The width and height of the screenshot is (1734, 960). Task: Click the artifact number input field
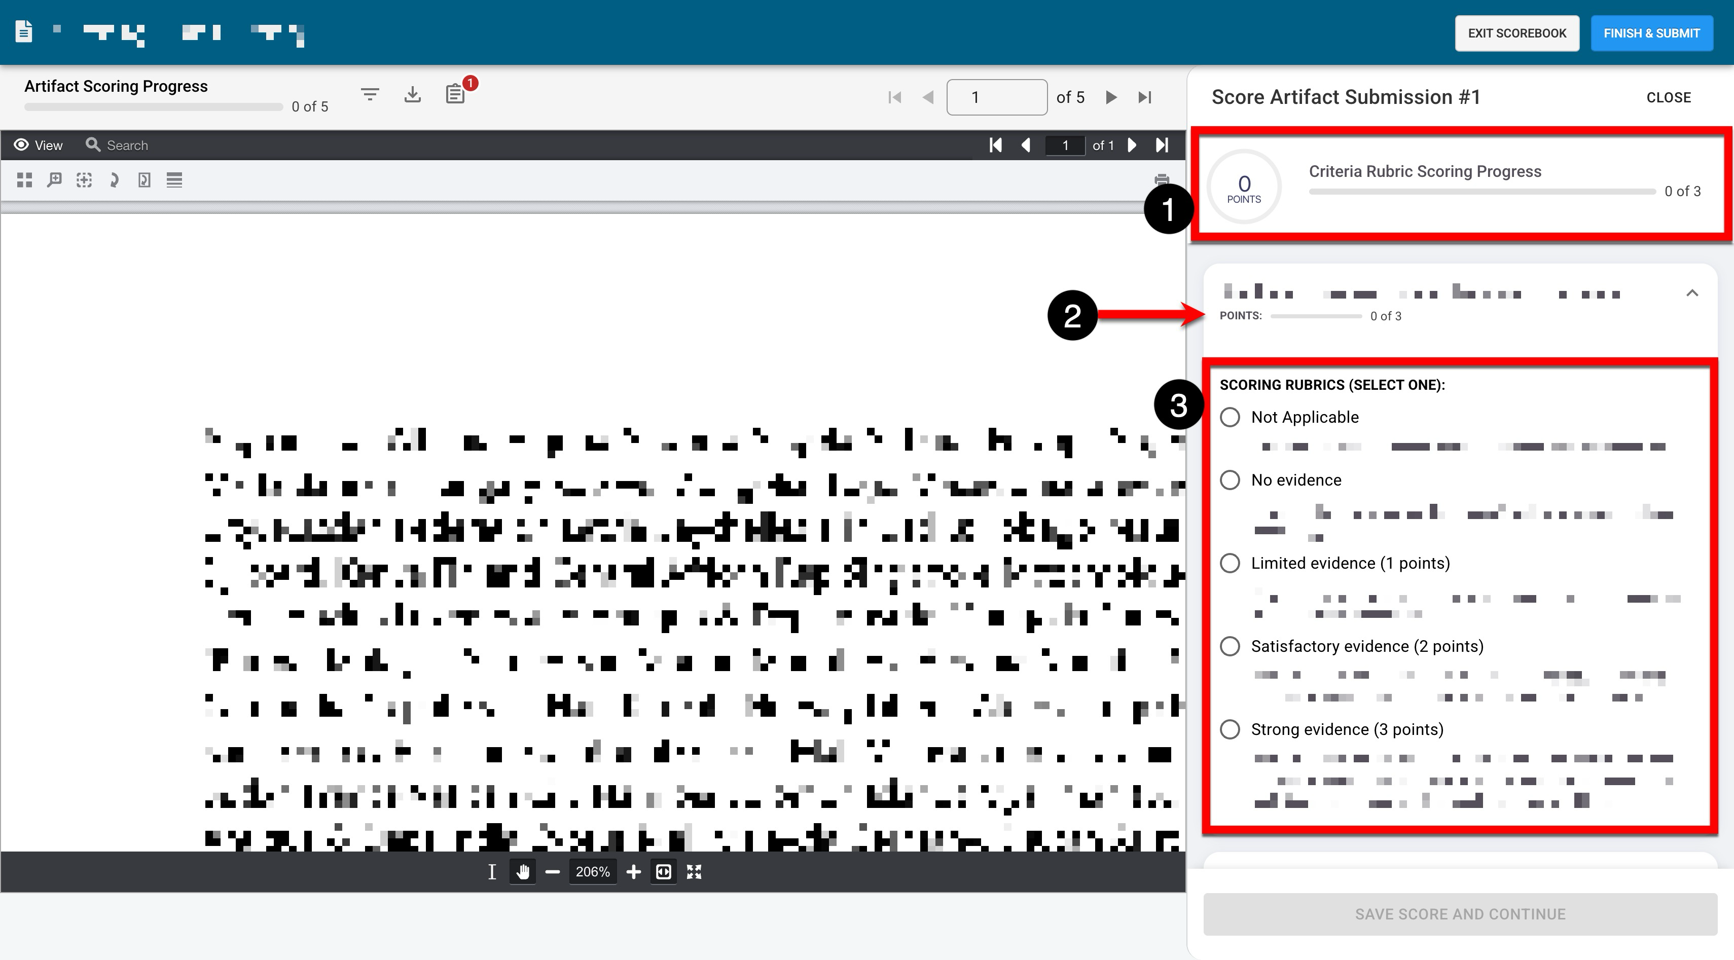pyautogui.click(x=996, y=97)
